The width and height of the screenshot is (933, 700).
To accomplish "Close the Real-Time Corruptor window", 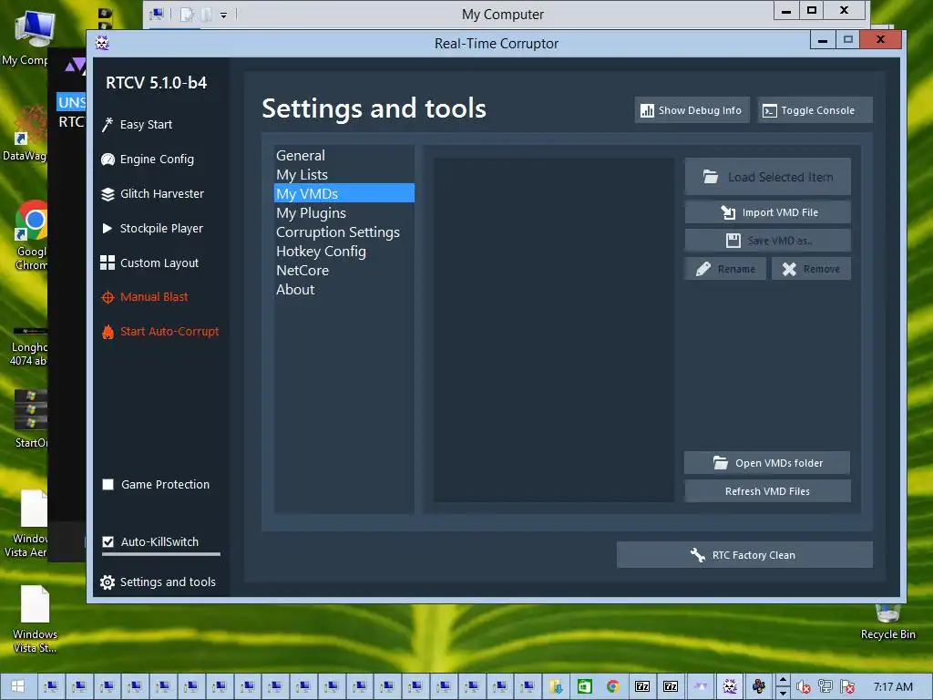I will [x=881, y=40].
